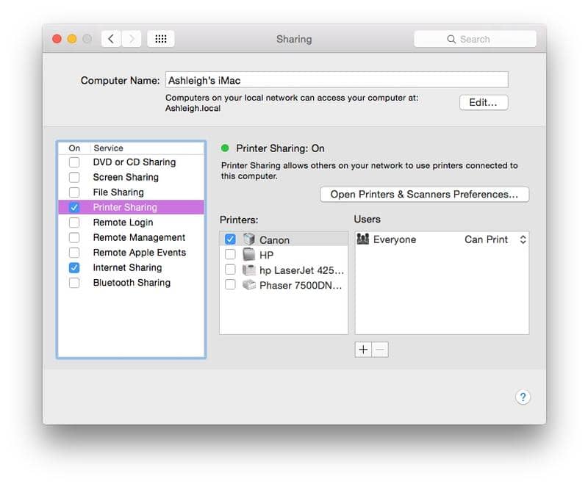The width and height of the screenshot is (588, 484).
Task: Click the back navigation chevron
Action: [x=110, y=38]
